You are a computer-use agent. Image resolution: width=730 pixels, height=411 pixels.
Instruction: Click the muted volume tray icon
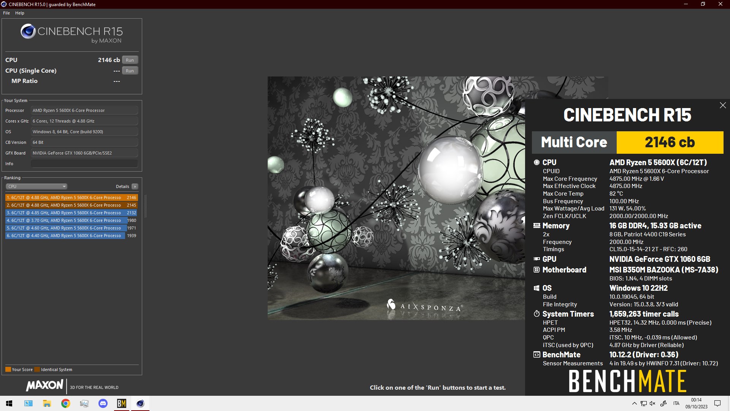pyautogui.click(x=653, y=403)
